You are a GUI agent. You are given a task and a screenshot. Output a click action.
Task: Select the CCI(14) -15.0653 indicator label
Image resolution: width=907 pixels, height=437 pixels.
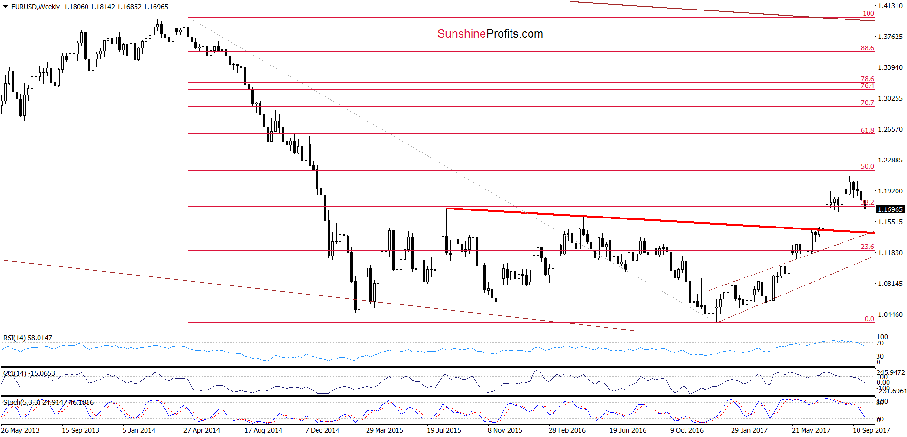tap(29, 373)
